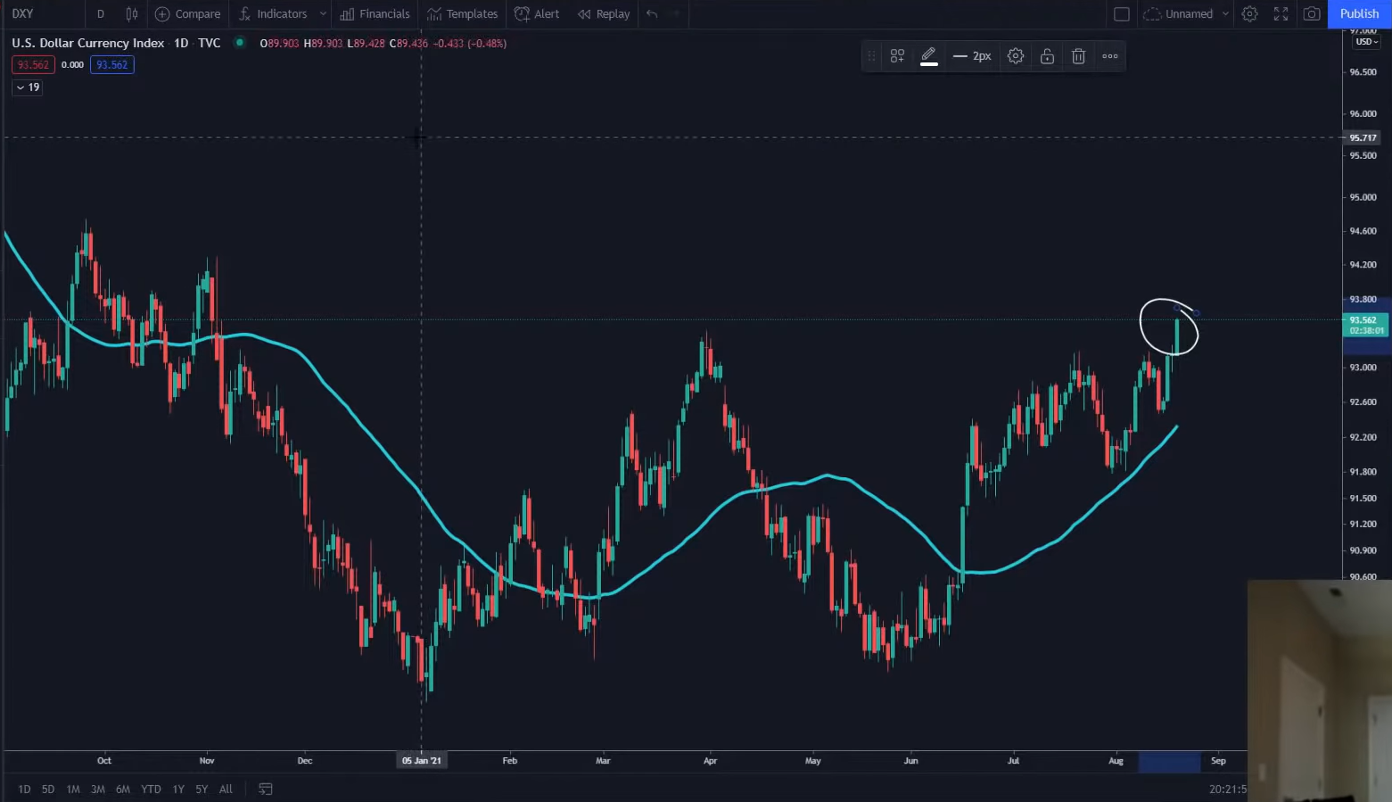
Task: Open the pencil line color picker
Action: 928,56
